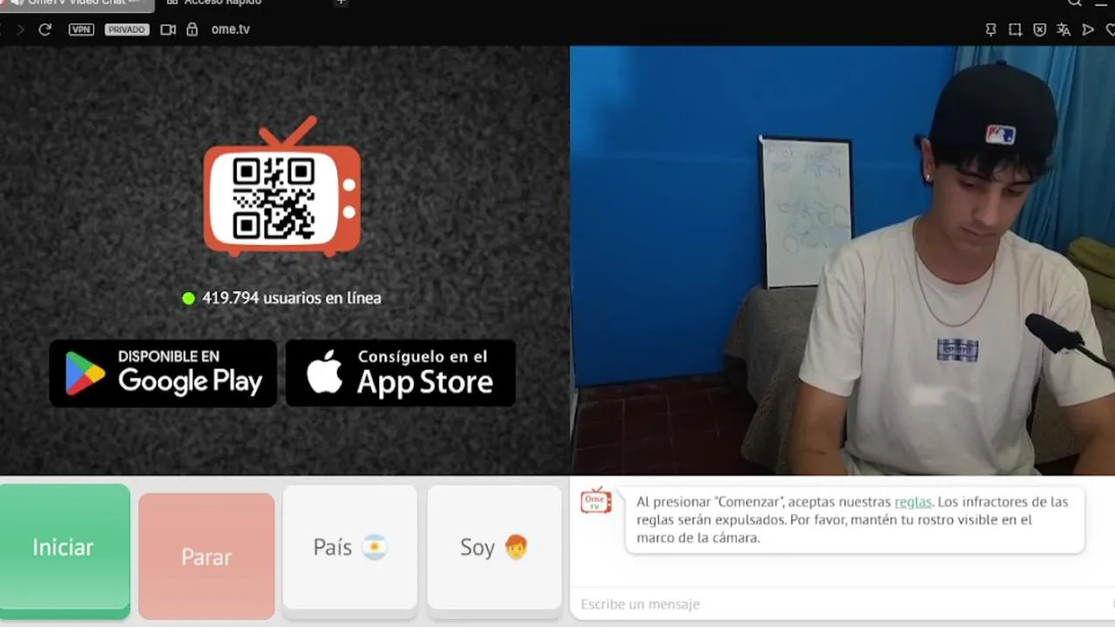Click the Parar stop button

point(206,556)
